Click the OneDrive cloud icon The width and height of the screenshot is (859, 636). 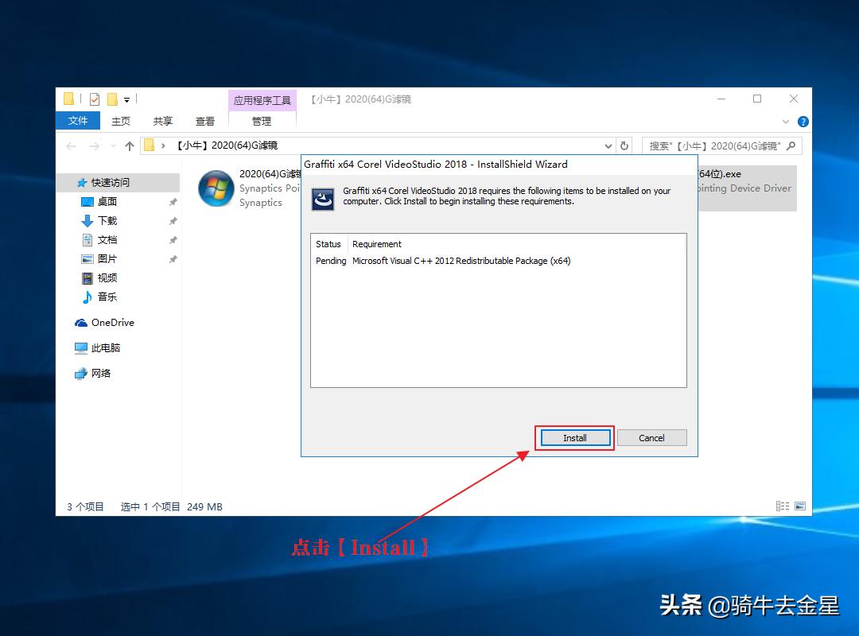click(x=81, y=323)
